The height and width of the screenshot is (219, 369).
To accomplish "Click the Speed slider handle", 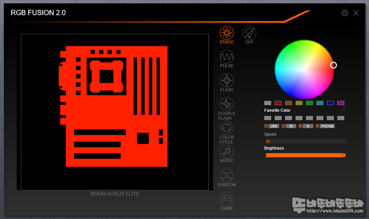I will pyautogui.click(x=268, y=141).
